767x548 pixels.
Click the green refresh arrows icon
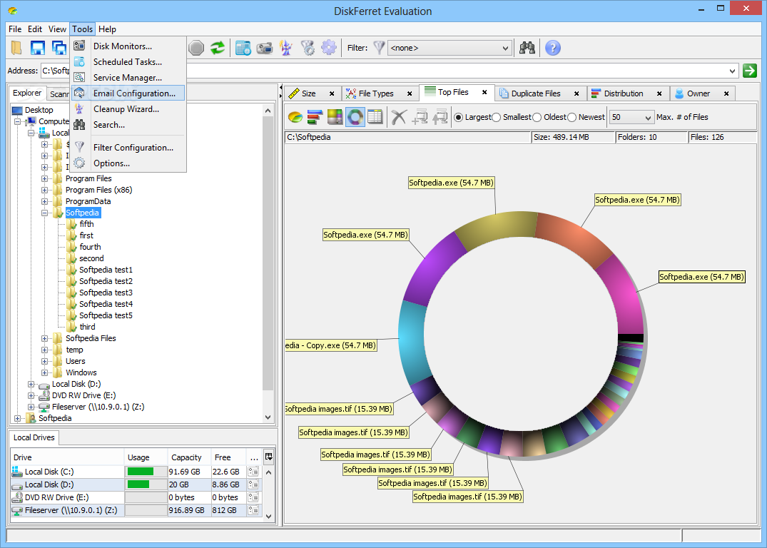pyautogui.click(x=218, y=48)
